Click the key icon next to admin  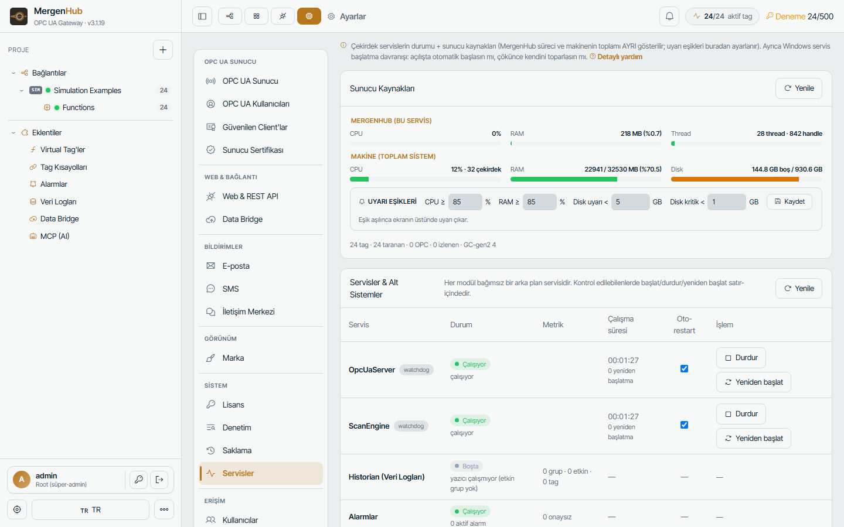tap(138, 480)
